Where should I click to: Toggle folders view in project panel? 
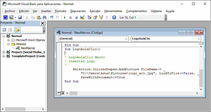pos(17,30)
